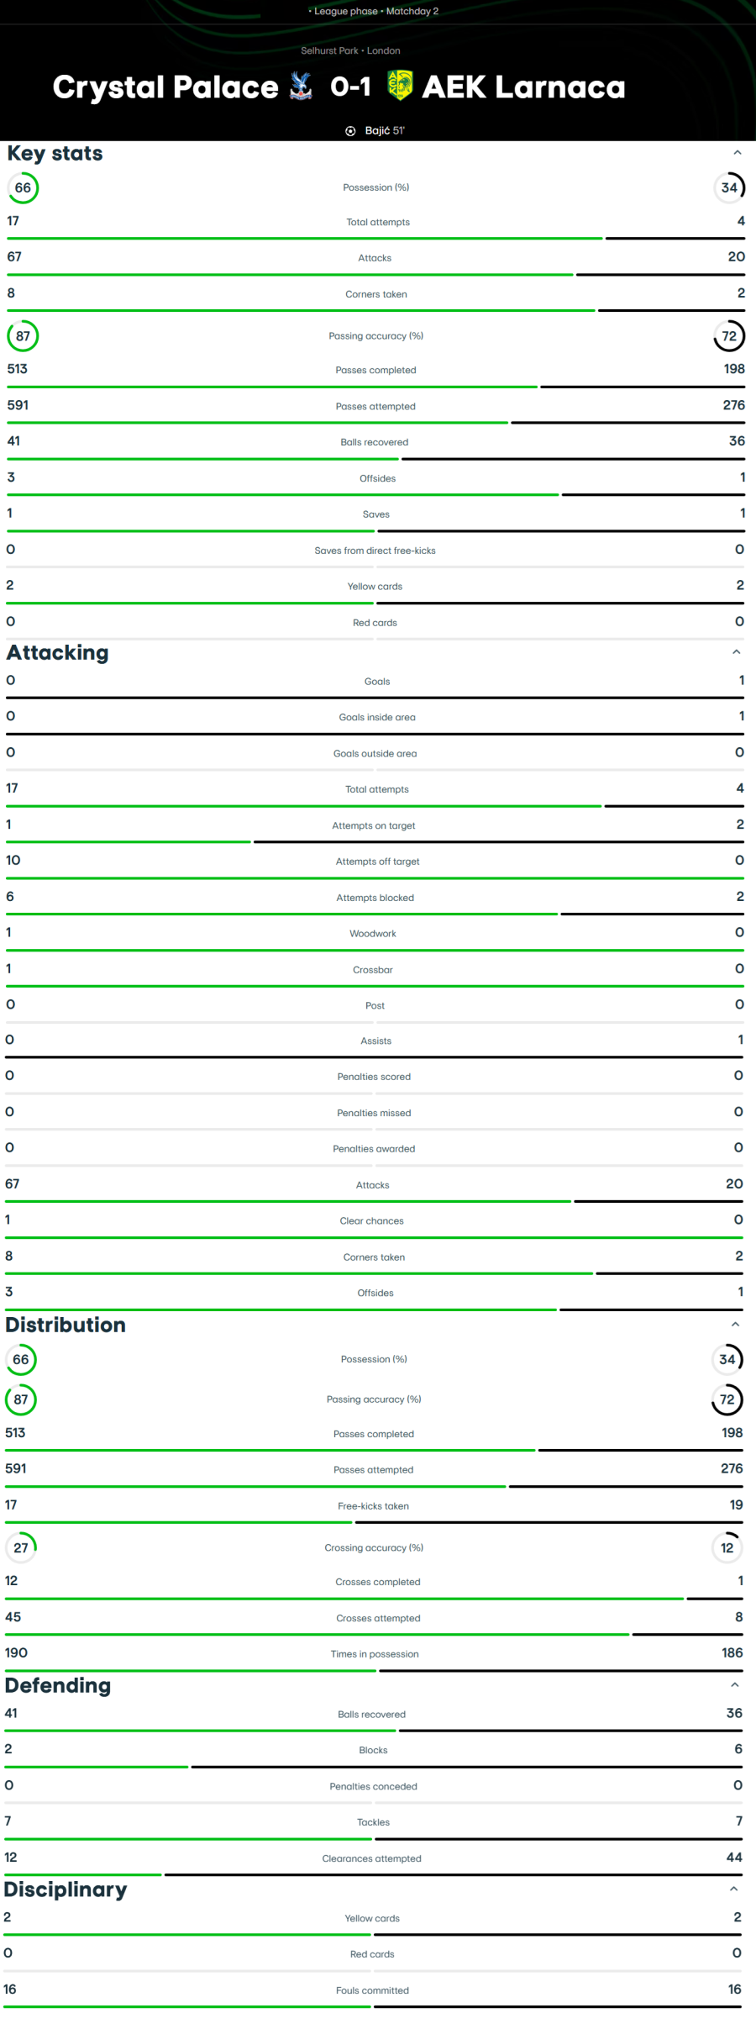Collapse the Defending section chevron

click(735, 1685)
